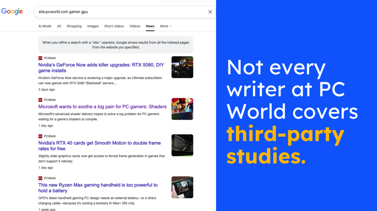This screenshot has width=377, height=211.
Task: Open the Ryzen Max handheld thumbnail
Action: tap(182, 187)
